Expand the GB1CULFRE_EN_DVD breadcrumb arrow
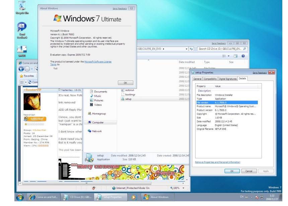The height and width of the screenshot is (206, 288). (163, 49)
